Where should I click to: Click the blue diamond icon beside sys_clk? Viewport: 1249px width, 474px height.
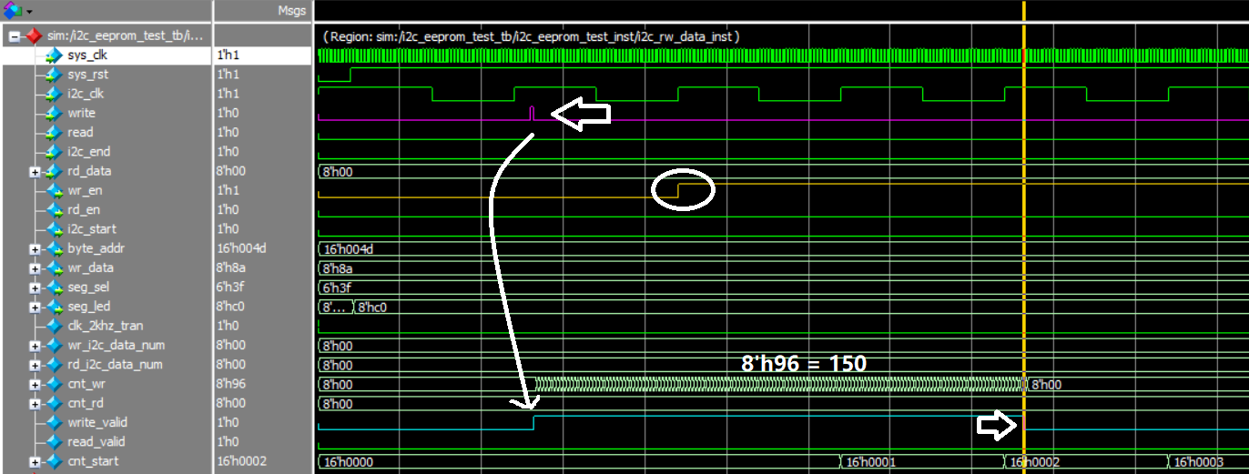pos(54,55)
